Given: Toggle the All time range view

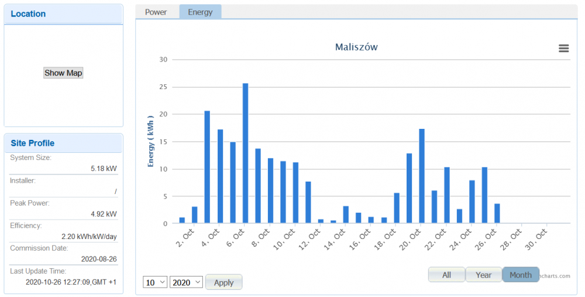Looking at the screenshot, I should (446, 275).
